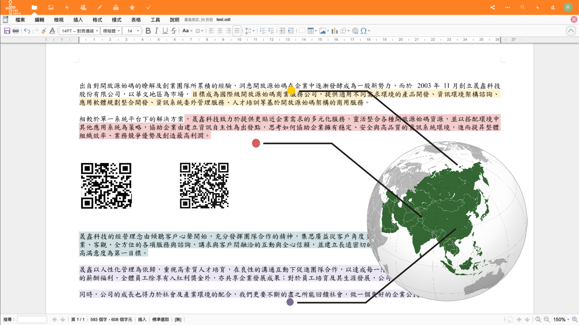Select the green Asia globe image
579x325 pixels.
[x=447, y=221]
